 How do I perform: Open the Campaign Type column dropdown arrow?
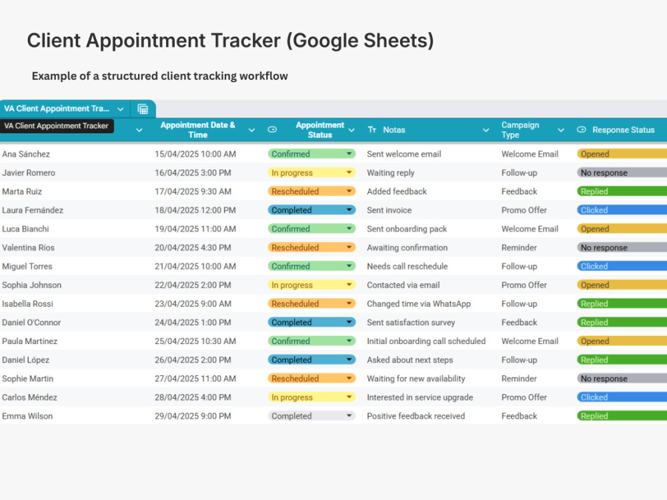[x=561, y=130]
